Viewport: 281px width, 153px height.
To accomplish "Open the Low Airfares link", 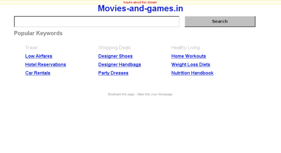I will tap(39, 56).
